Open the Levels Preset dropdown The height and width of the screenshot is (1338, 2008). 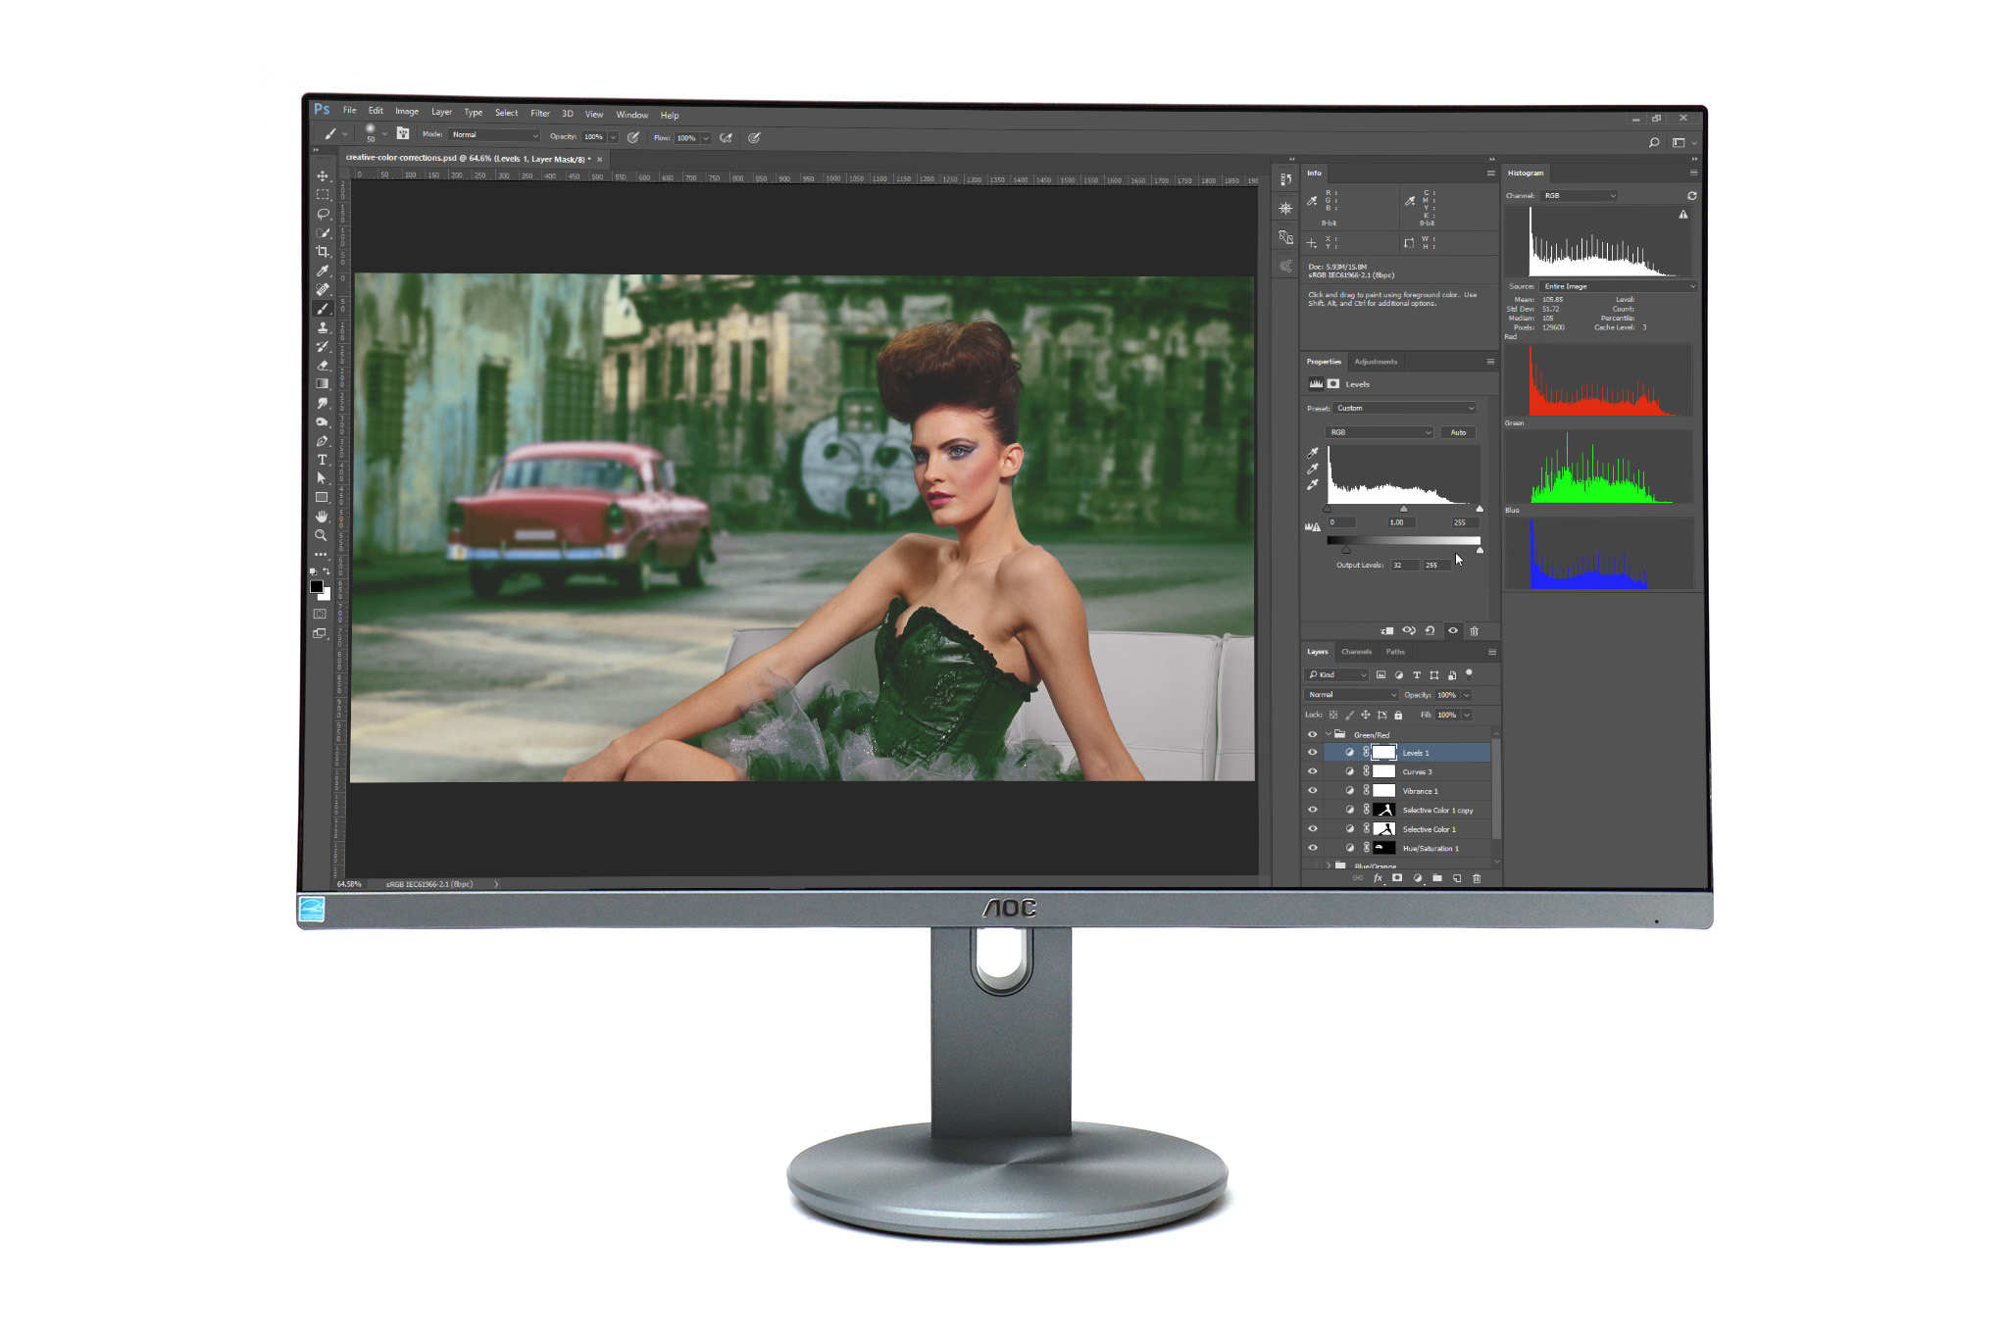pos(1405,408)
